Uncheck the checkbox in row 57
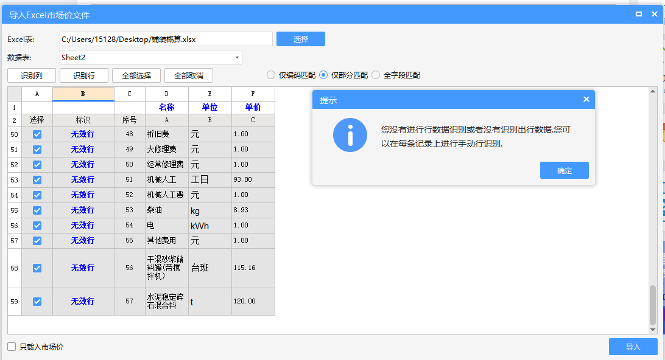Viewport: 665px width, 360px height. coord(37,241)
